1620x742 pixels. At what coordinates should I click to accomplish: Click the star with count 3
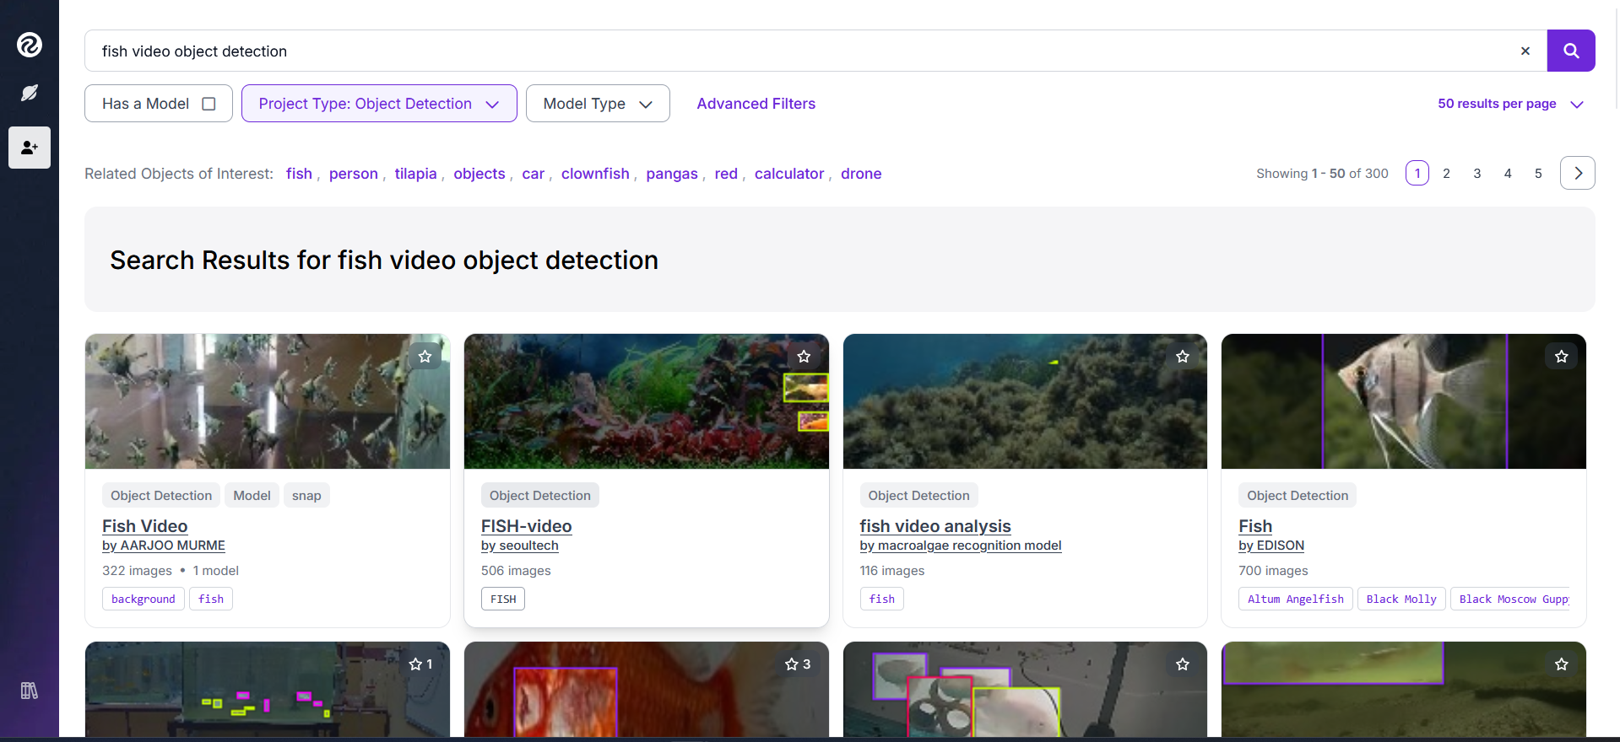[x=798, y=664]
